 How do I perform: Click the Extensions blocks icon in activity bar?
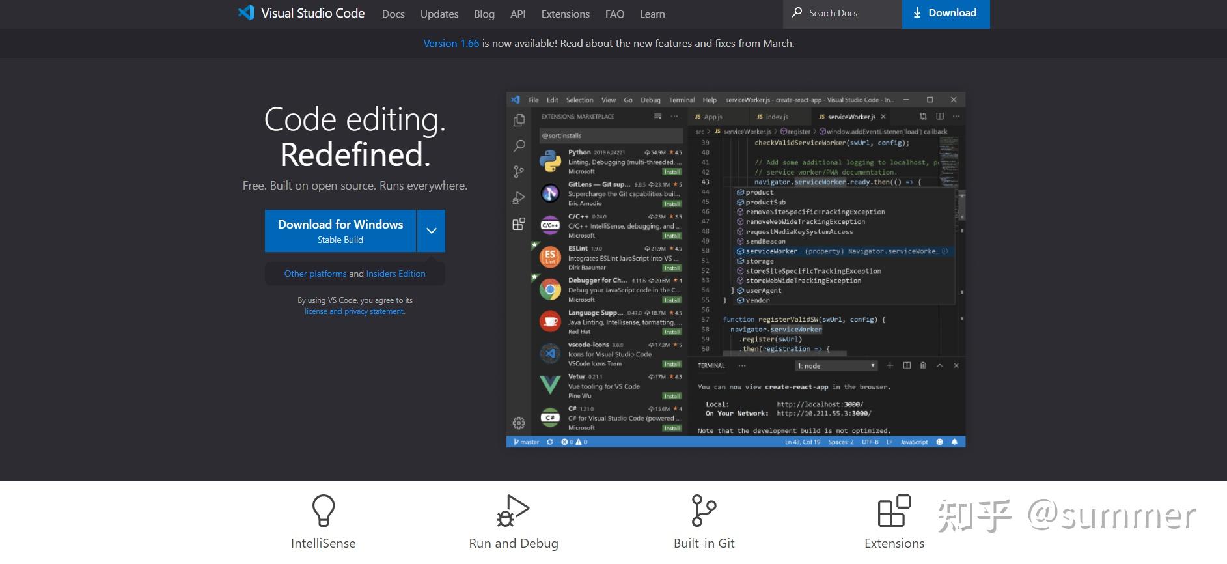519,223
